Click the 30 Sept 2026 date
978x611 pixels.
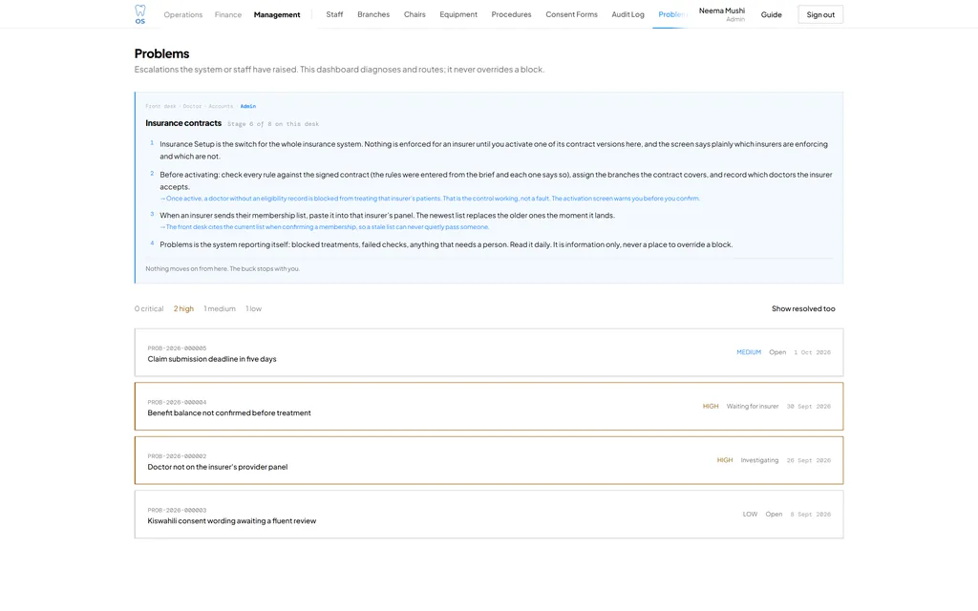808,407
